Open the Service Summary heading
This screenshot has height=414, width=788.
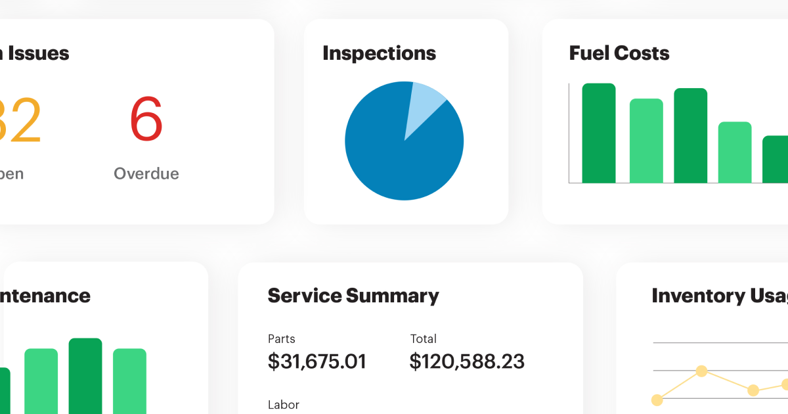(353, 296)
